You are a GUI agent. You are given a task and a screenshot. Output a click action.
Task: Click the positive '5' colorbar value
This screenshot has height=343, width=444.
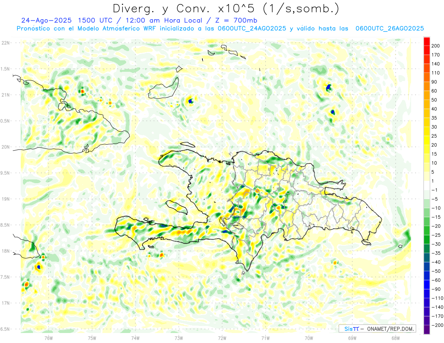(x=433, y=172)
